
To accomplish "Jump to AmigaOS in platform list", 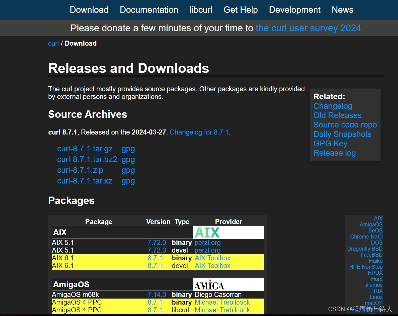I will (x=371, y=225).
